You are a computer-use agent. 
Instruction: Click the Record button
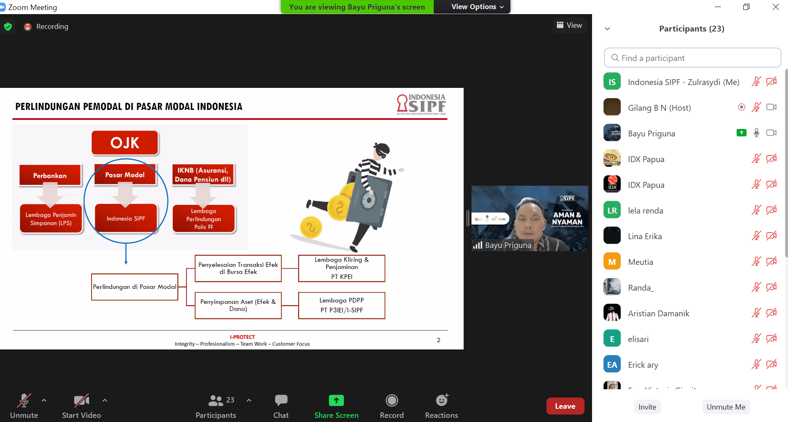pos(392,406)
